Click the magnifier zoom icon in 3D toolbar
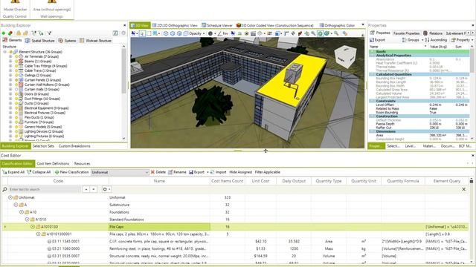This screenshot has width=476, height=267. (x=336, y=33)
